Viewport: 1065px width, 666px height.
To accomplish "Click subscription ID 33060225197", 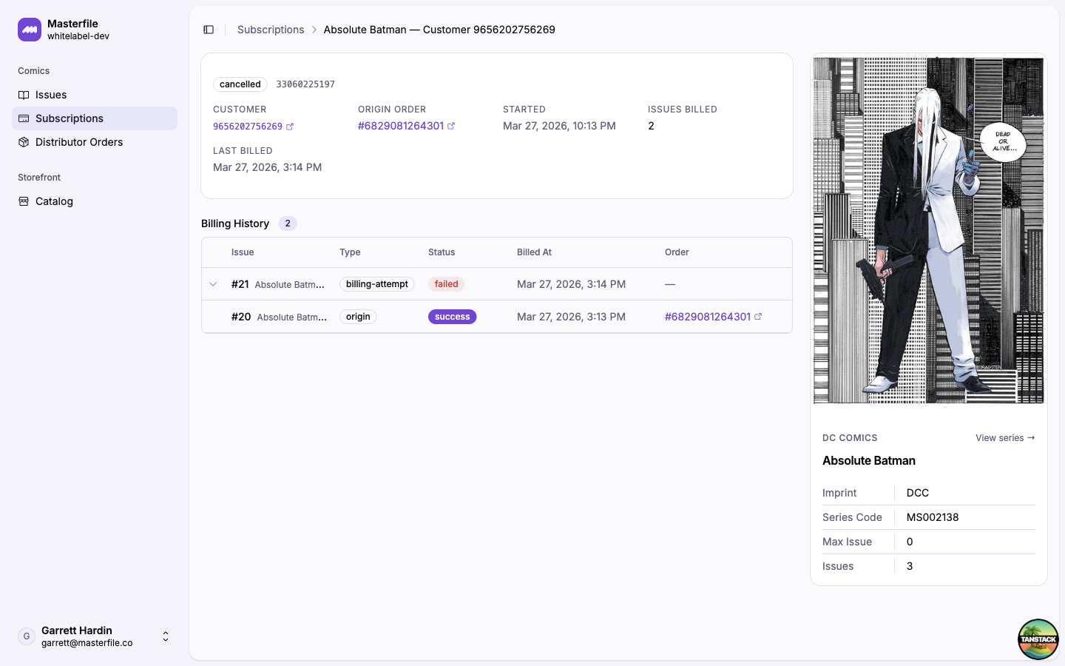I will point(305,84).
